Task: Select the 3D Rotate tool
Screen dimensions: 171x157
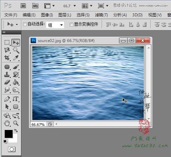Action: [x=7, y=116]
